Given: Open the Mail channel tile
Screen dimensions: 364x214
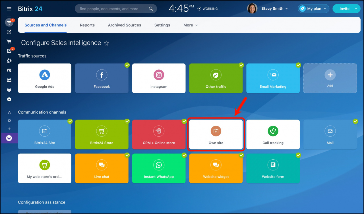Looking at the screenshot, I should point(330,135).
